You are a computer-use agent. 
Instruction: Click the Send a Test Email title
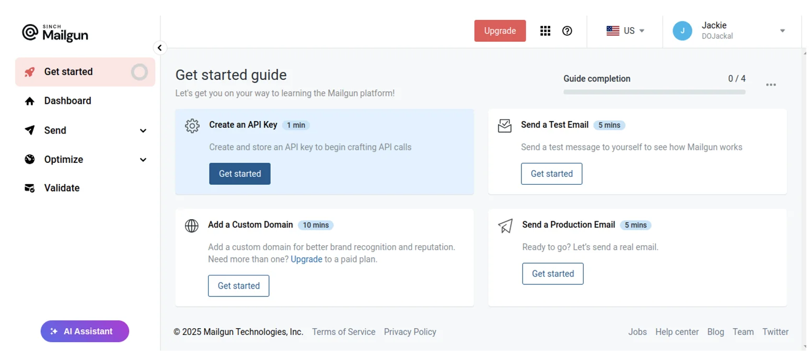[555, 125]
